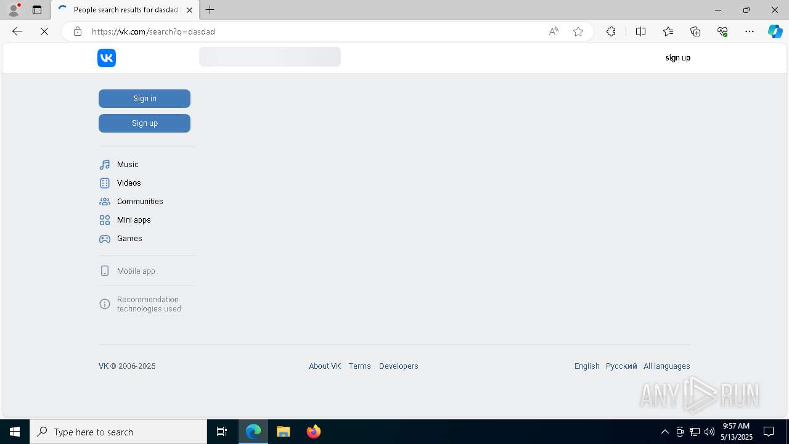Open browser profile avatar icon
This screenshot has height=444, width=789.
[13, 10]
